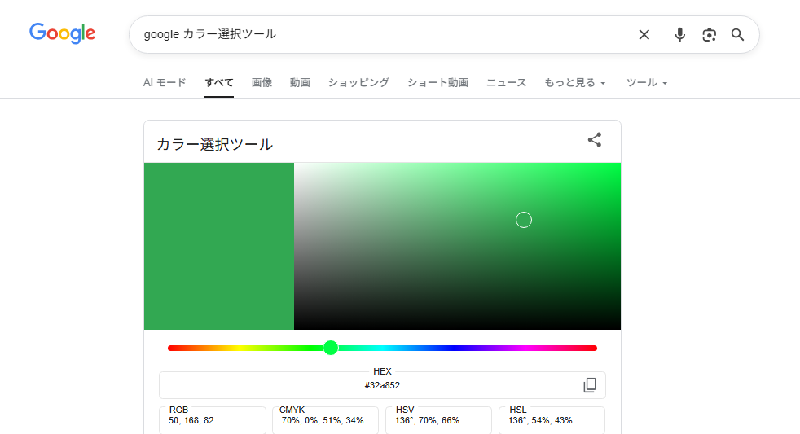Switch to the ニュース tab
This screenshot has width=800, height=434.
[506, 83]
